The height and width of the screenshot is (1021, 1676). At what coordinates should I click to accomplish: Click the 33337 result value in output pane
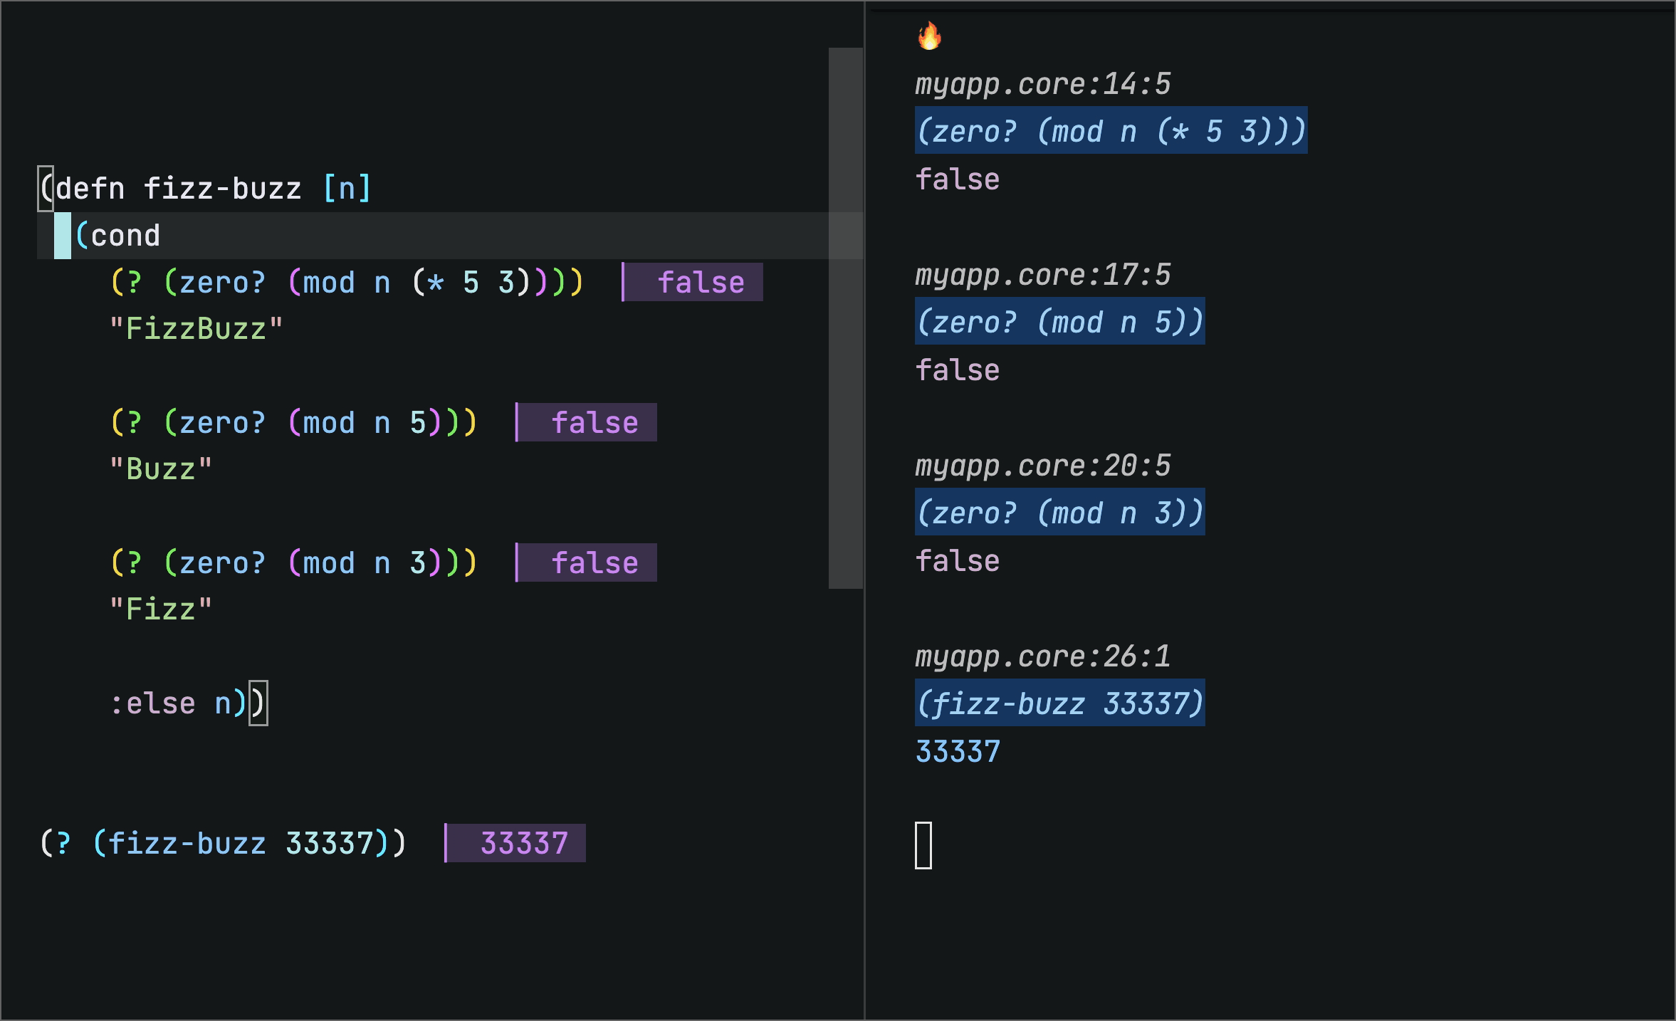(x=958, y=752)
